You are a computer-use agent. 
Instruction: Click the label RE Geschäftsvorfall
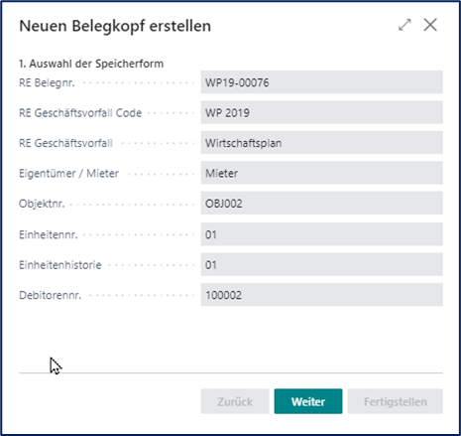click(x=65, y=143)
